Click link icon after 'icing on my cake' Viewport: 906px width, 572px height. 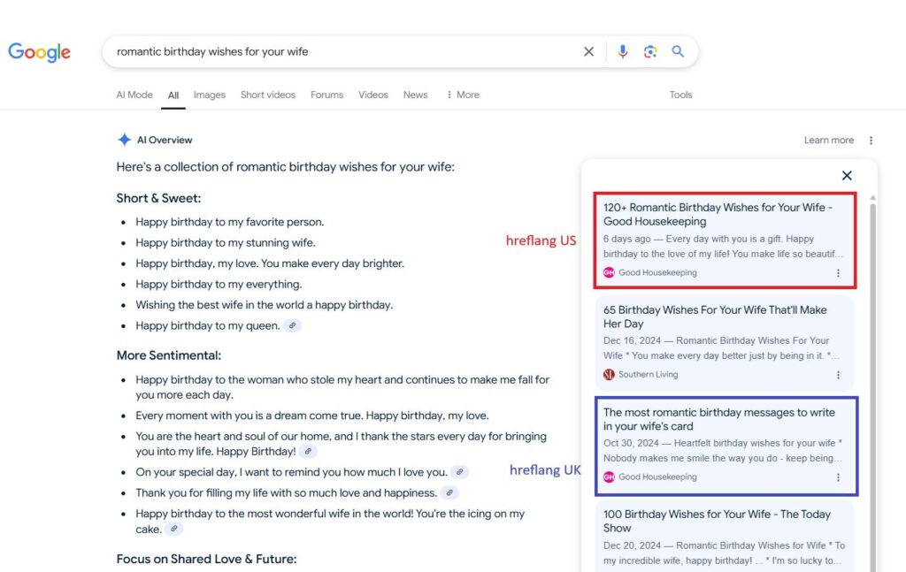(174, 530)
